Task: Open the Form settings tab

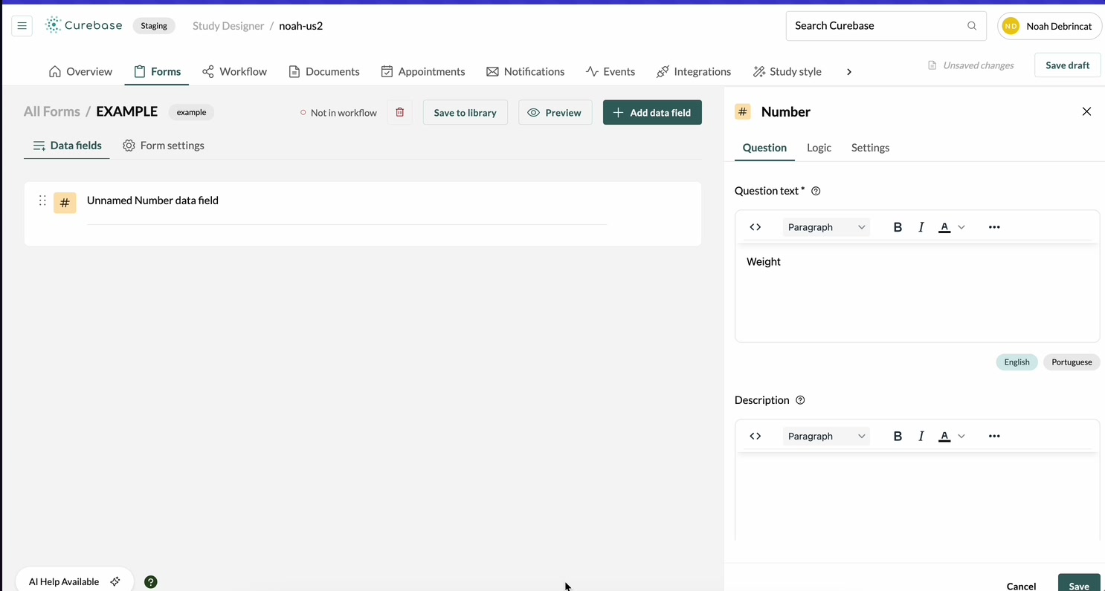Action: [163, 146]
